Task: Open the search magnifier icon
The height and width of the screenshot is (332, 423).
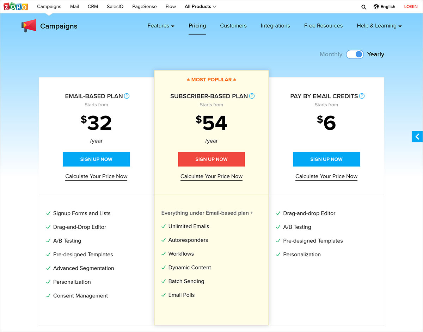Action: click(x=364, y=7)
